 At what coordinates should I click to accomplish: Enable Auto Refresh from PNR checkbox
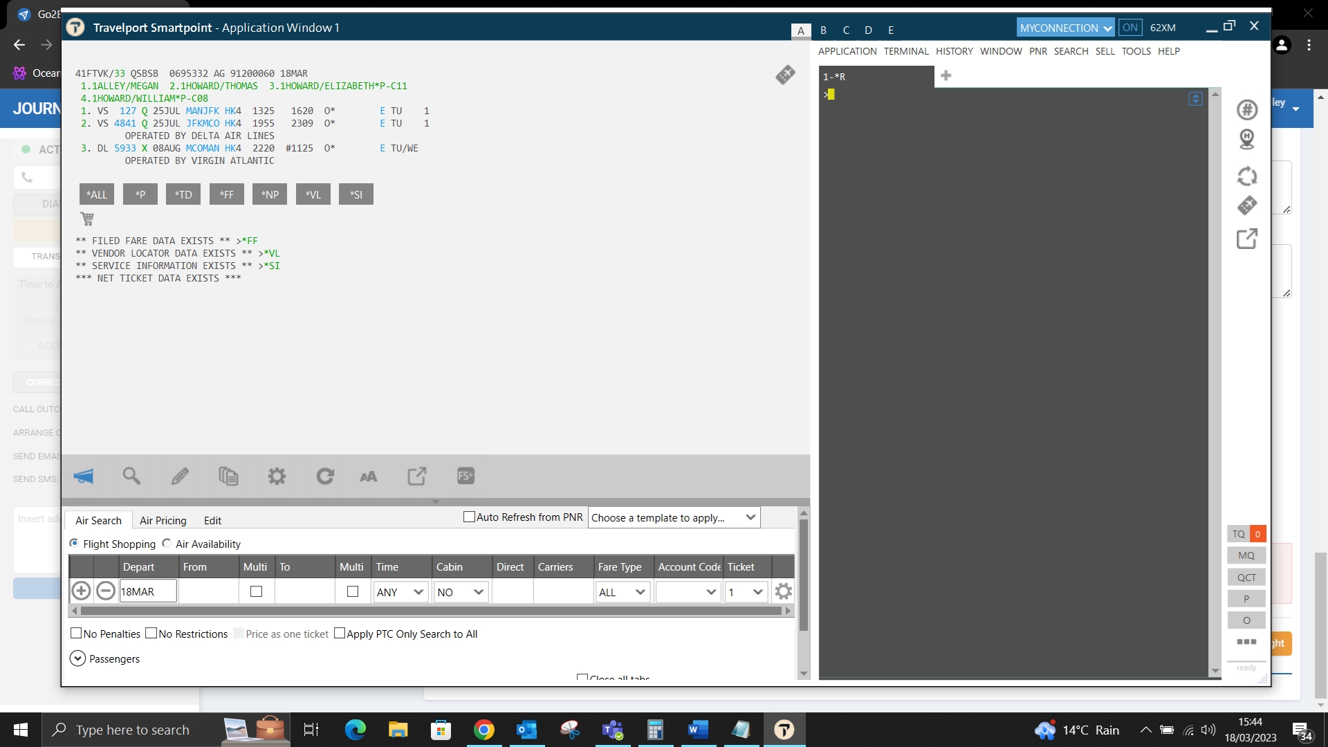(469, 517)
